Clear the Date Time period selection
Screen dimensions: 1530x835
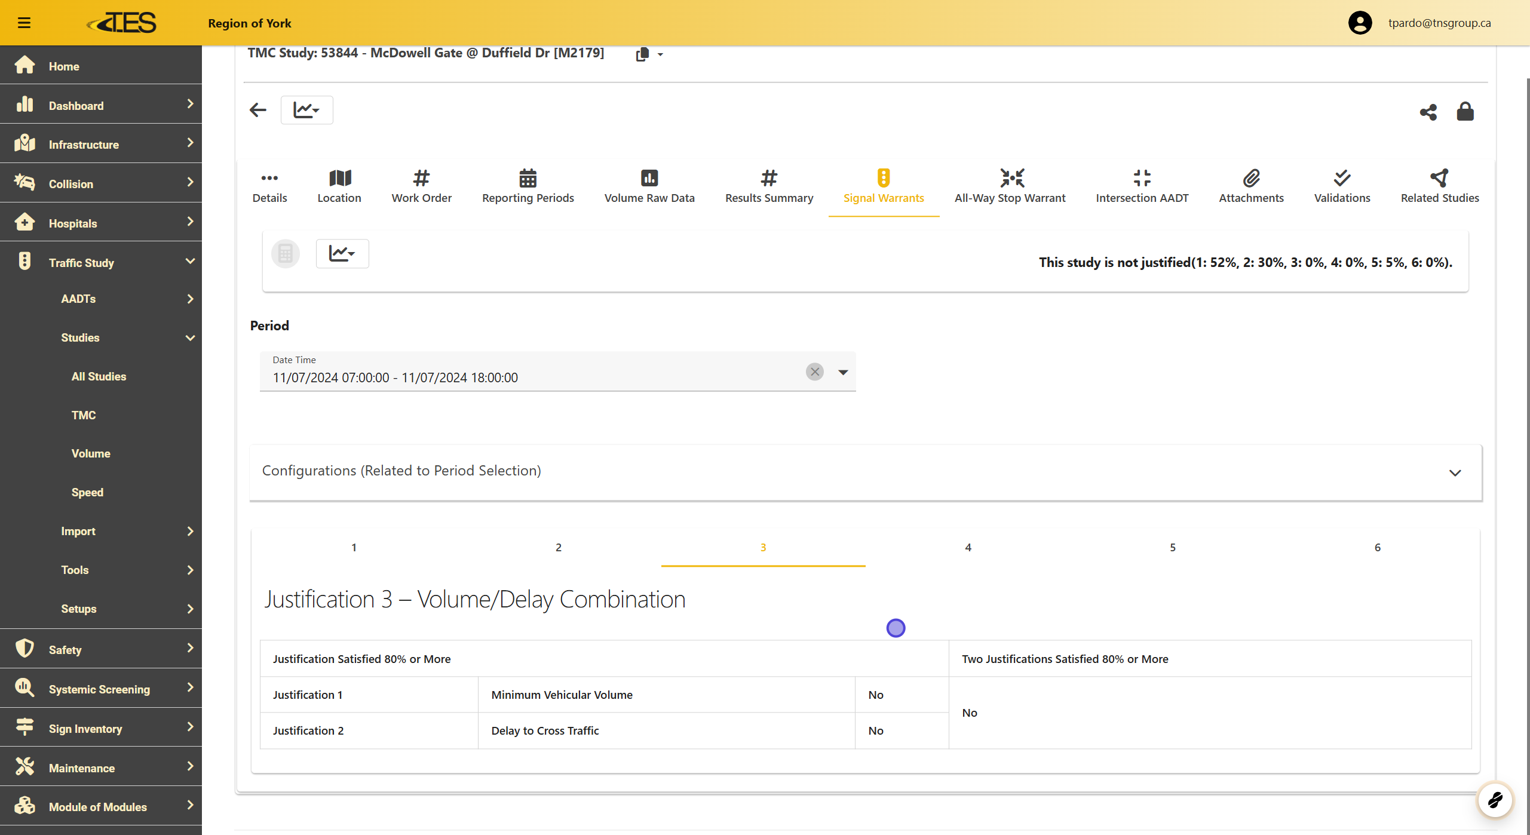814,372
